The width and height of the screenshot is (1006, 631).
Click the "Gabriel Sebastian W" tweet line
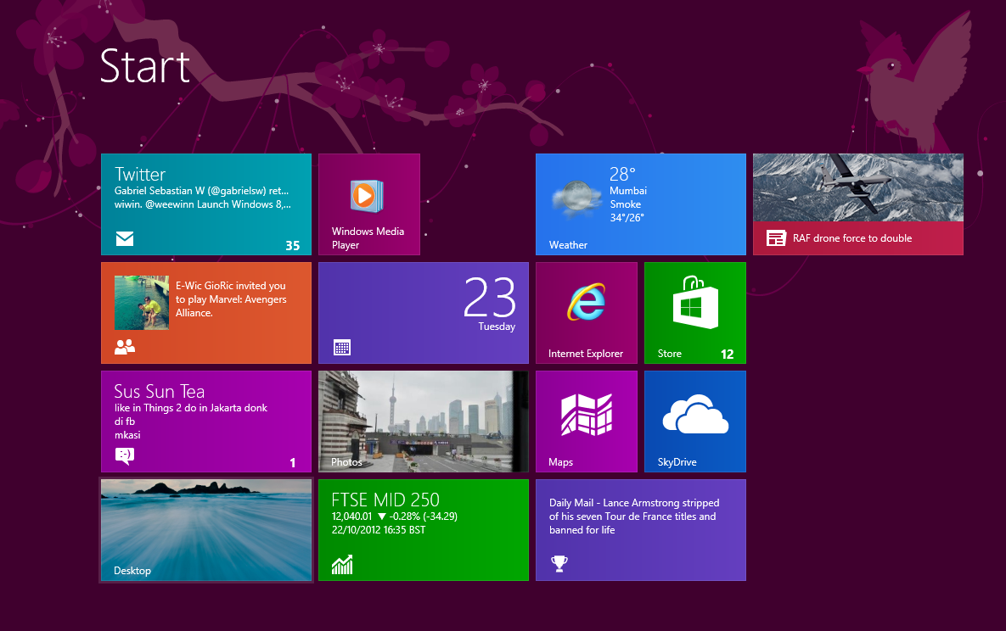(201, 191)
